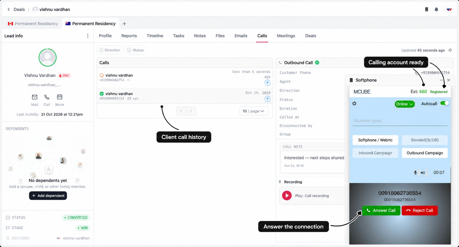459x247 pixels.
Task: Open notifications bell
Action: click(x=436, y=9)
